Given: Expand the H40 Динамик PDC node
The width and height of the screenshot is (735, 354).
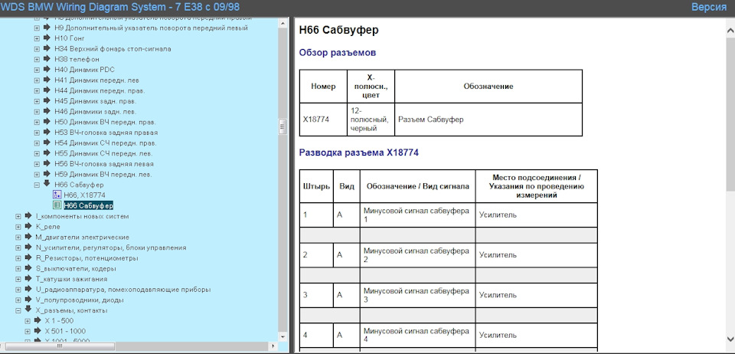Looking at the screenshot, I should 37,70.
